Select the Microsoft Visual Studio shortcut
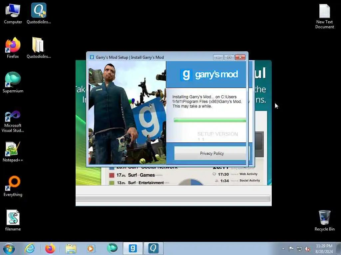The width and height of the screenshot is (341, 255). [13, 122]
